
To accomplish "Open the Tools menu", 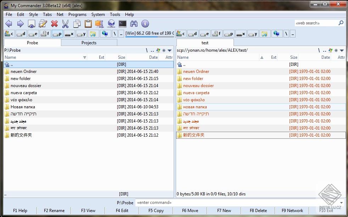I will [115, 15].
